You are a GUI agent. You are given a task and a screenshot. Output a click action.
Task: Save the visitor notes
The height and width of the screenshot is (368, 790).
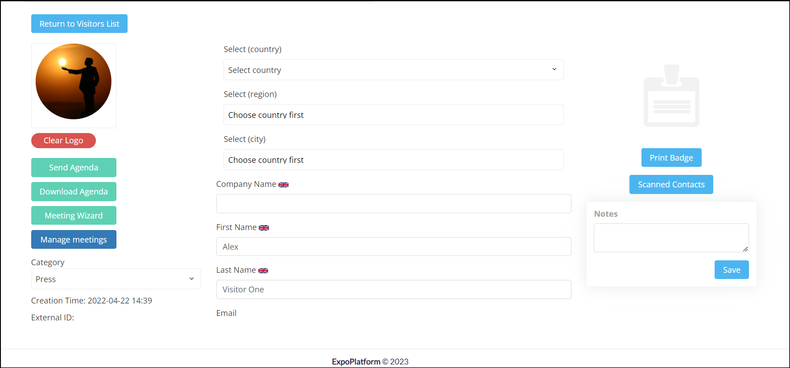pos(732,270)
